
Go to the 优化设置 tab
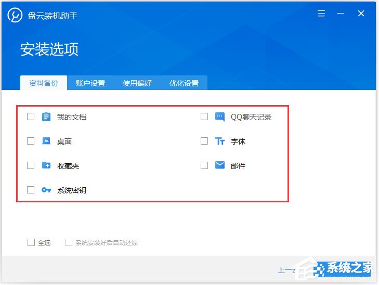coord(184,83)
